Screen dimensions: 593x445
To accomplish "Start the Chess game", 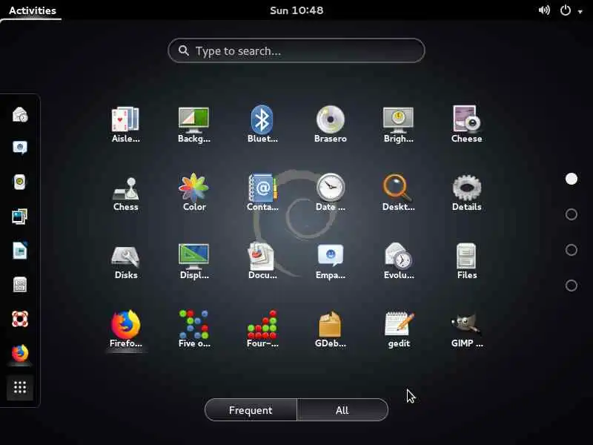I will click(x=125, y=192).
